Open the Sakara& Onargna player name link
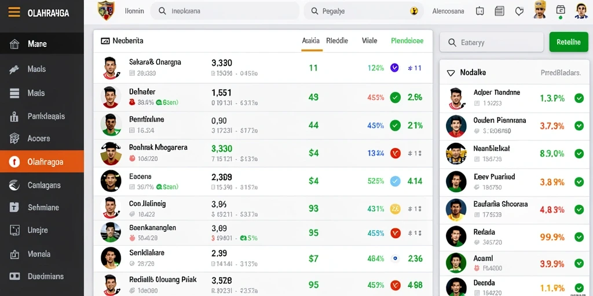The height and width of the screenshot is (296, 593). 155,62
